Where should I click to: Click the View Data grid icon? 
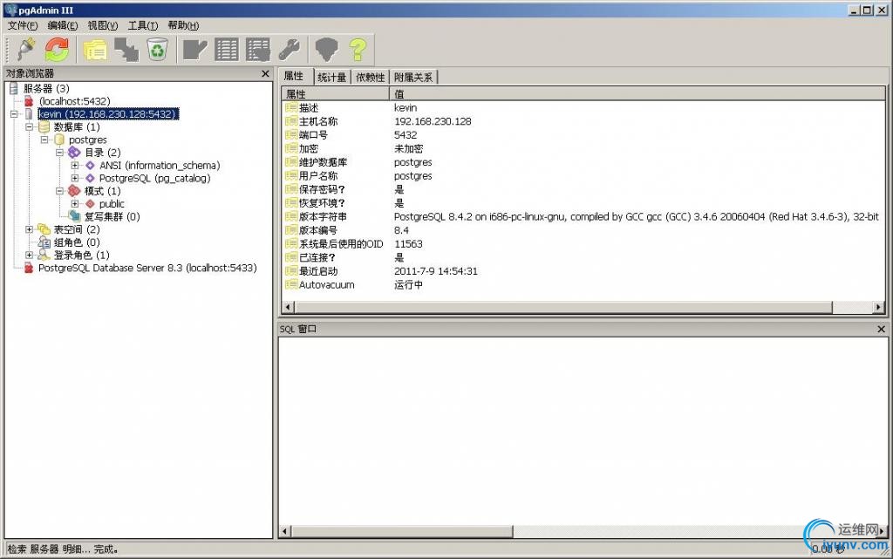click(227, 49)
